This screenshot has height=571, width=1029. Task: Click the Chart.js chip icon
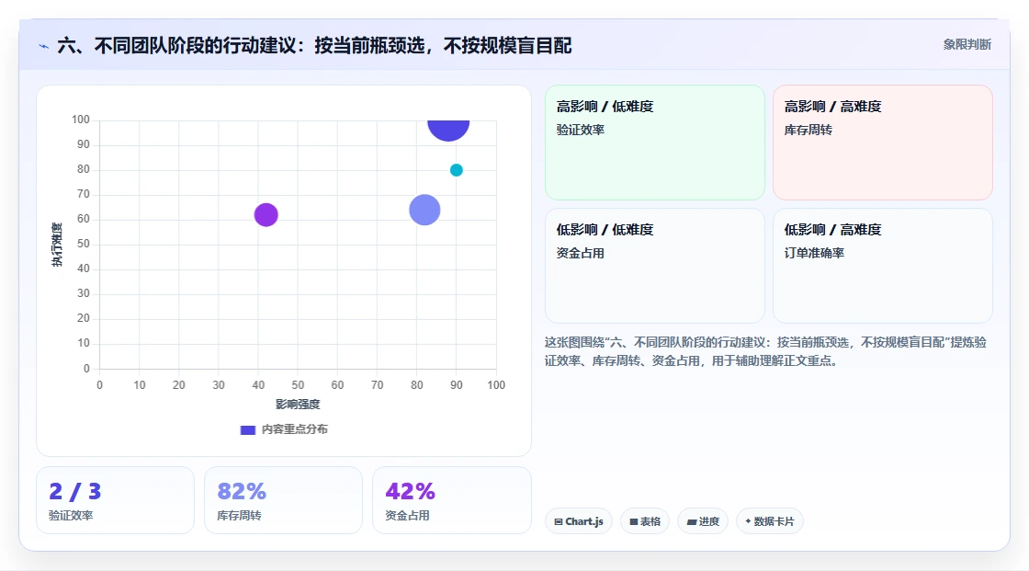[559, 521]
